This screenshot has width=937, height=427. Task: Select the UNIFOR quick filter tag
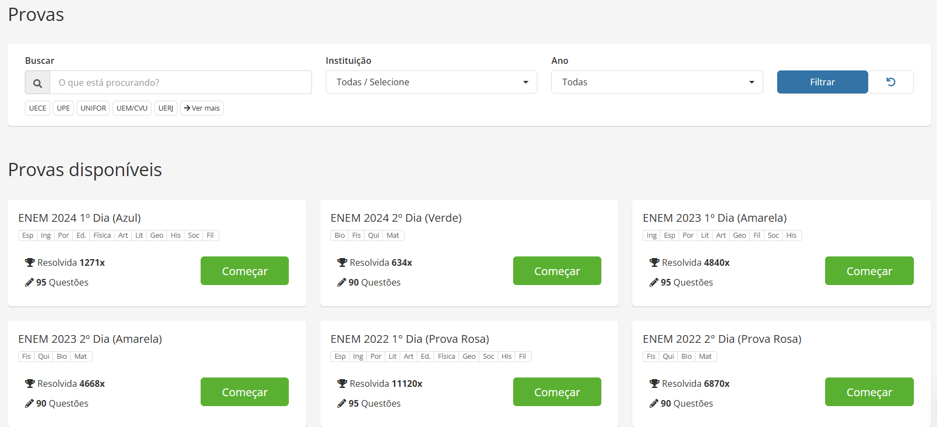pyautogui.click(x=93, y=108)
